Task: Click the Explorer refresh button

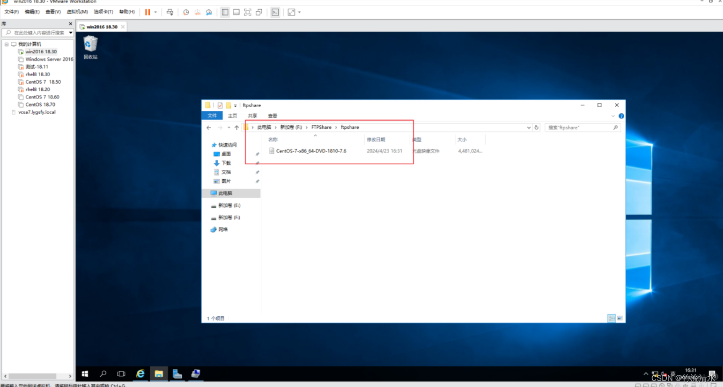Action: (x=537, y=127)
